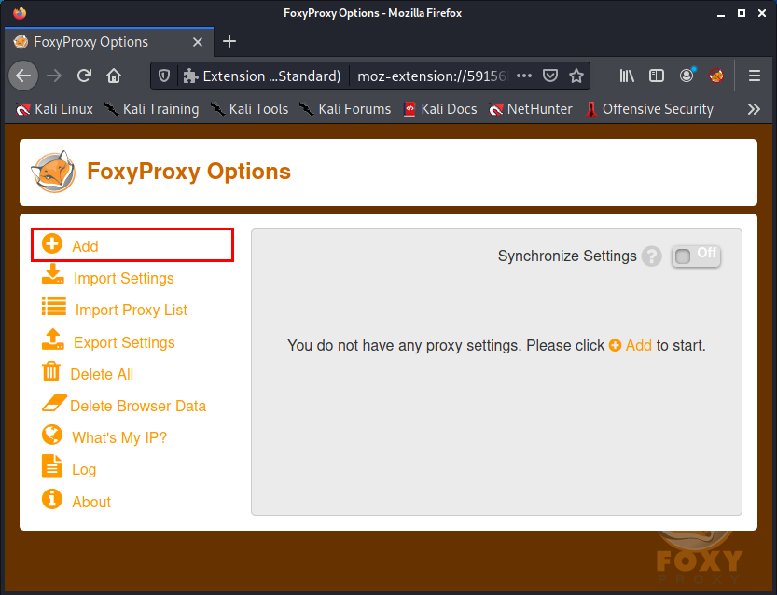Open NetHunter bookmark
777x595 pixels.
(531, 109)
